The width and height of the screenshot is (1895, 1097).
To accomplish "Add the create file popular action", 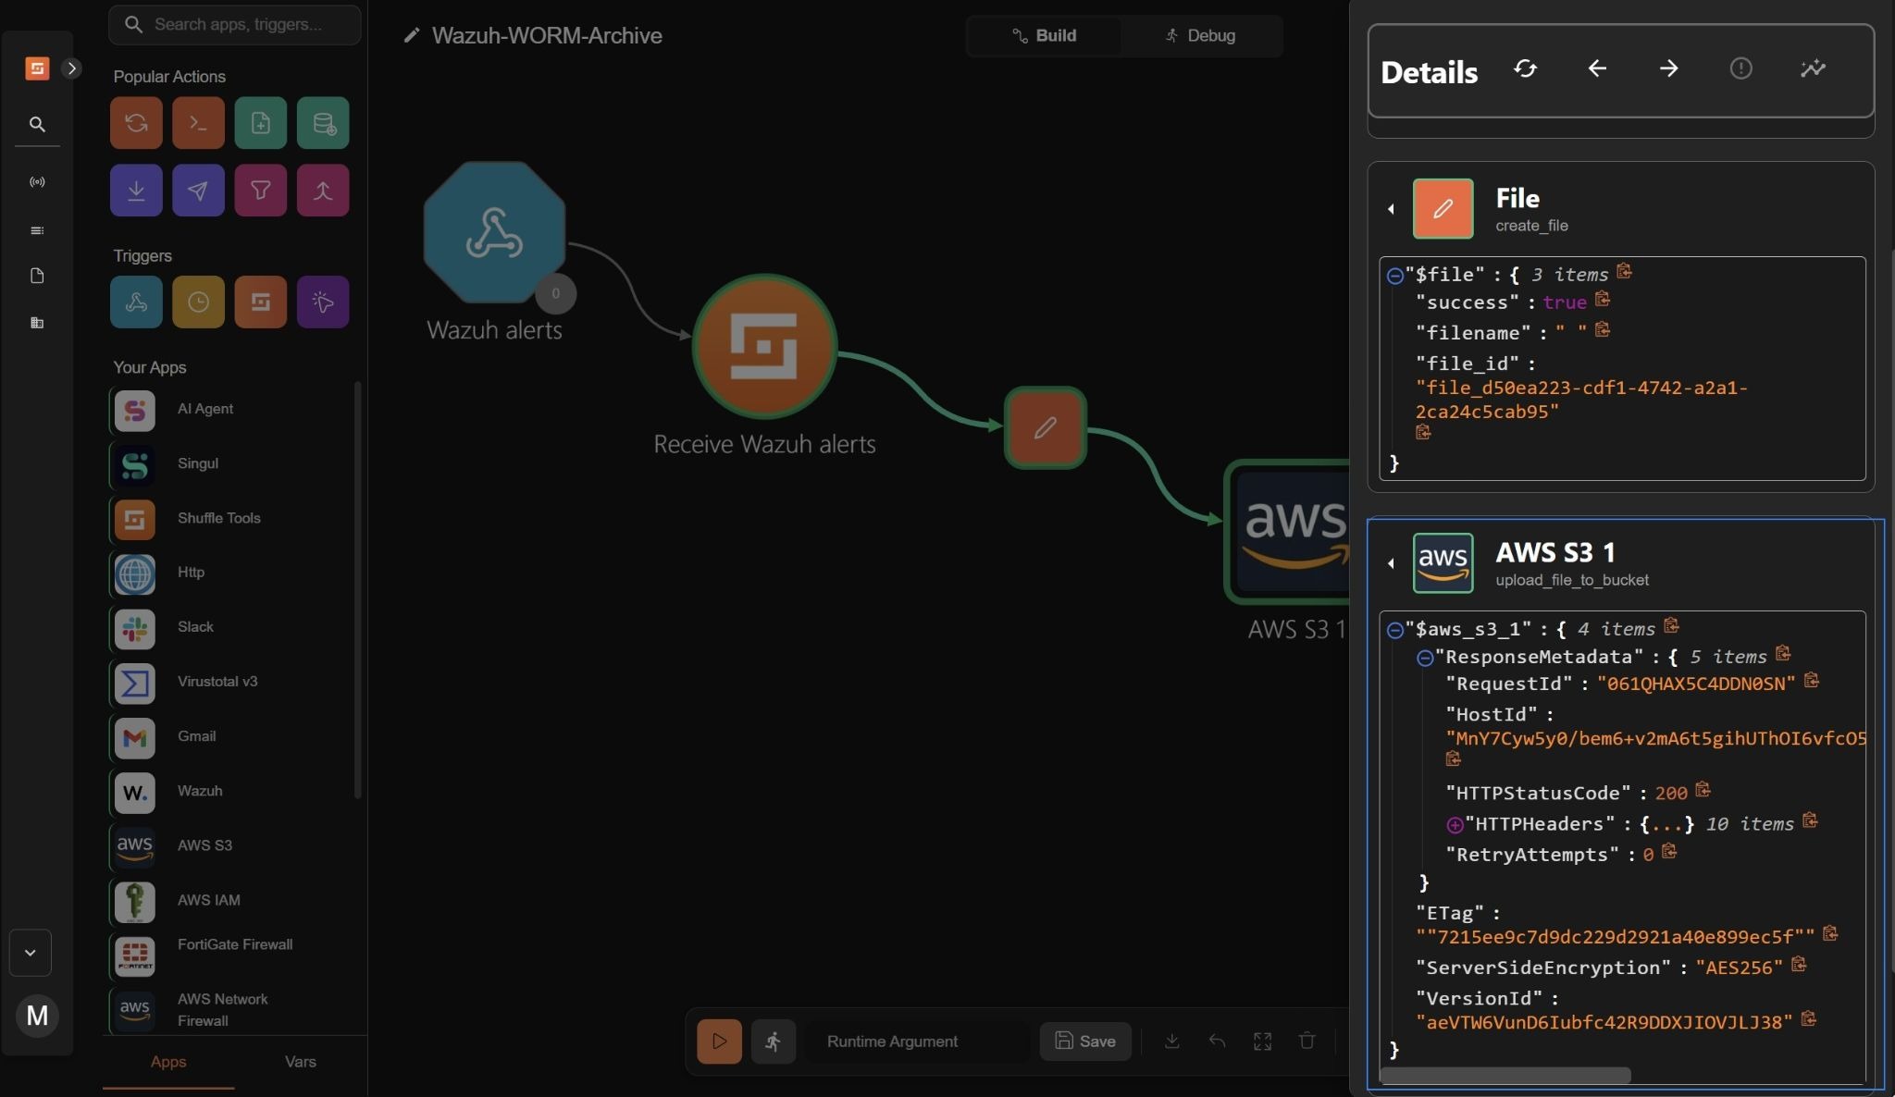I will tap(261, 123).
